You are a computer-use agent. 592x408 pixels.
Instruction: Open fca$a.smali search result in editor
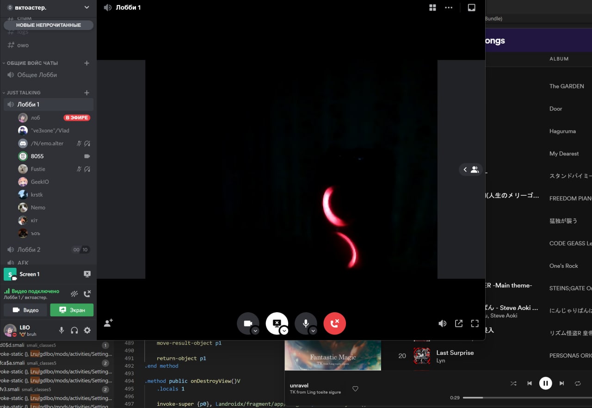[55, 363]
